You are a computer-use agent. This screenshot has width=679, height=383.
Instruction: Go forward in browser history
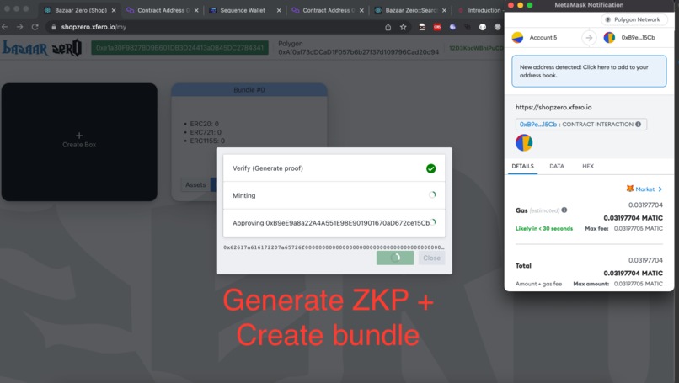tap(20, 27)
